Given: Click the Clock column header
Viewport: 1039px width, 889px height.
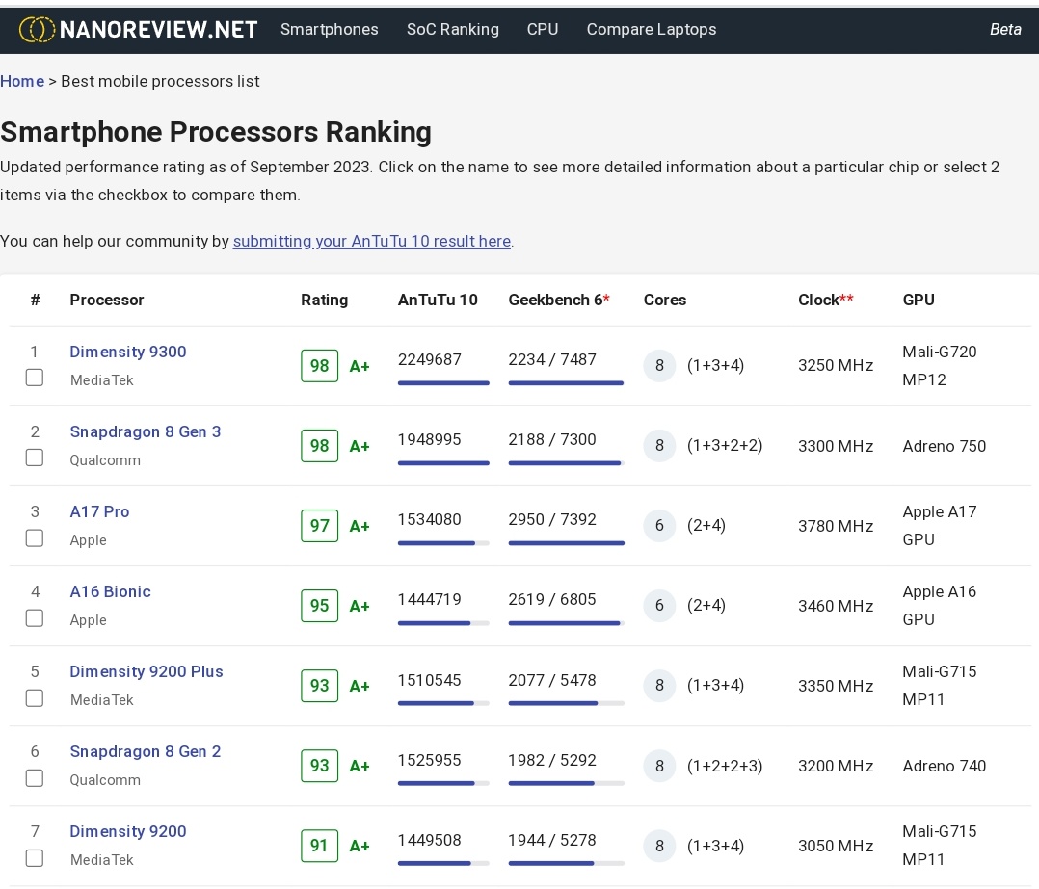Looking at the screenshot, I should 826,300.
